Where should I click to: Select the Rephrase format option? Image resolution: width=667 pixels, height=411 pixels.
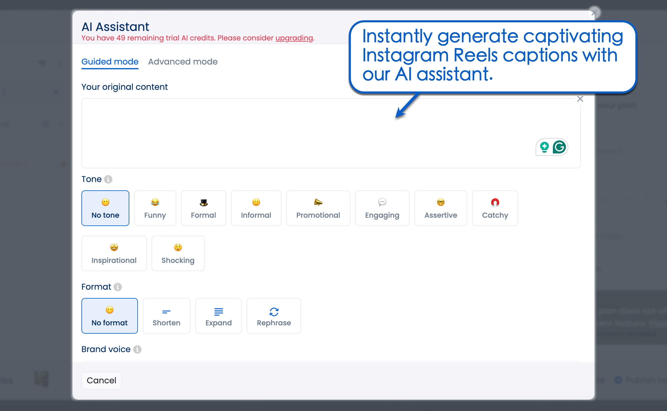[274, 316]
